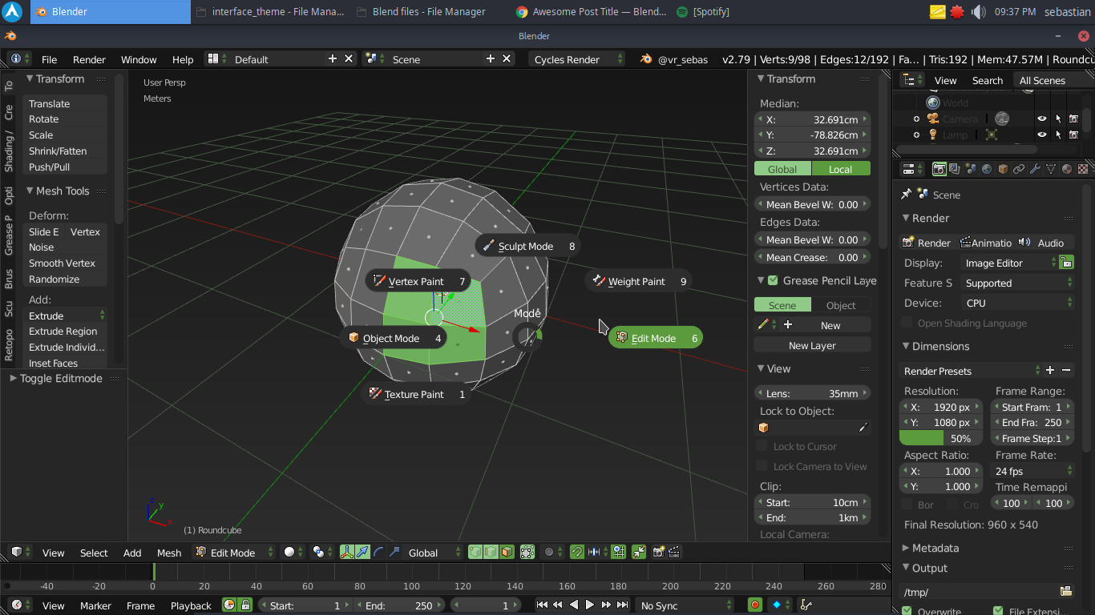Screen dimensions: 1095x615
Task: Click the New Layer button
Action: pos(812,345)
